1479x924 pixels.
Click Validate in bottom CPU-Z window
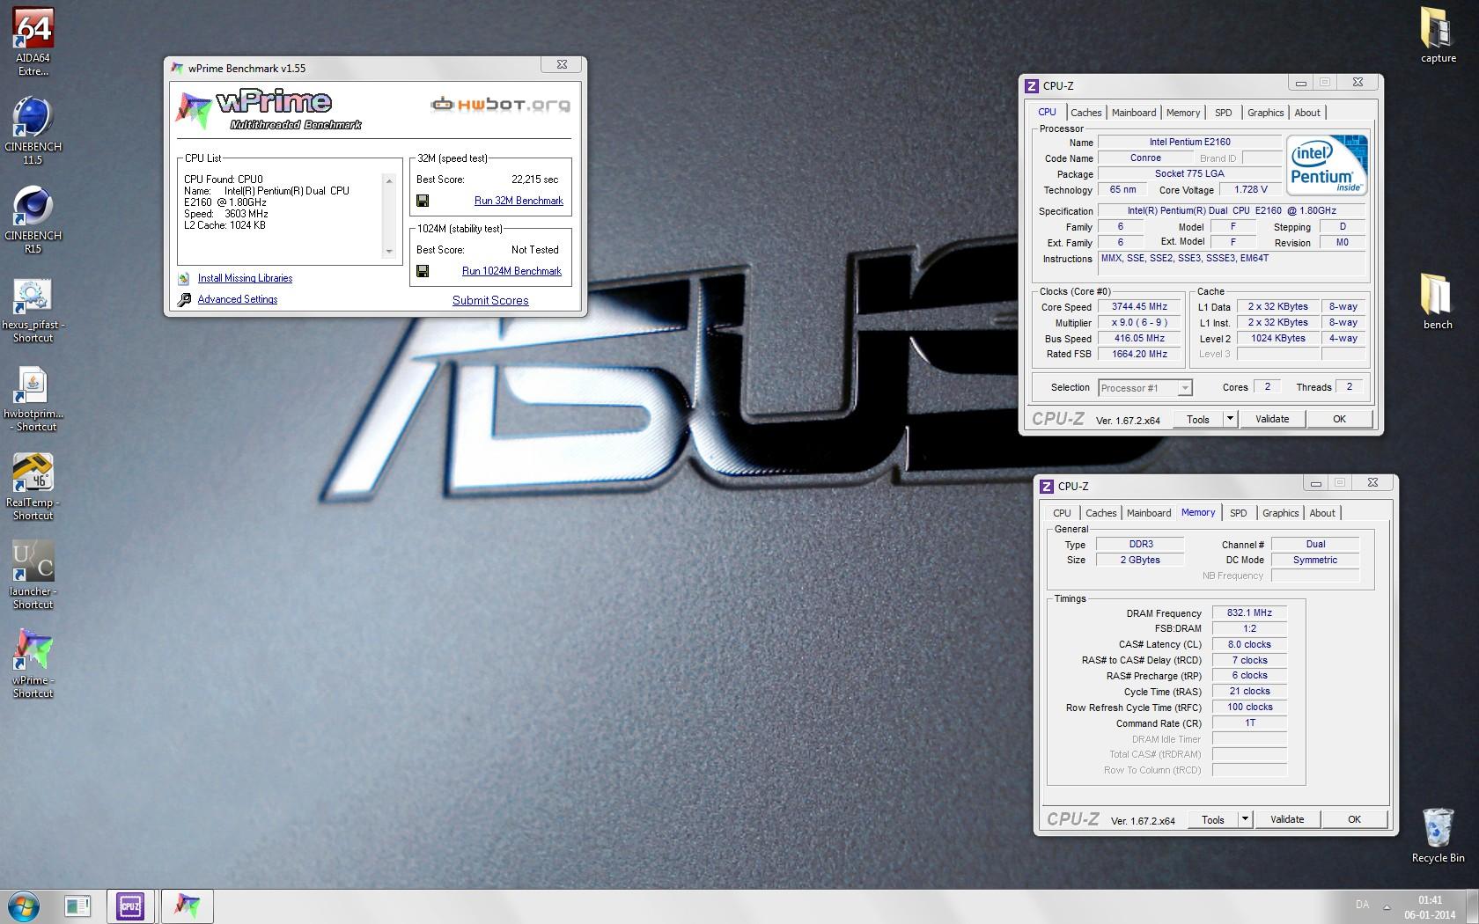pyautogui.click(x=1287, y=819)
